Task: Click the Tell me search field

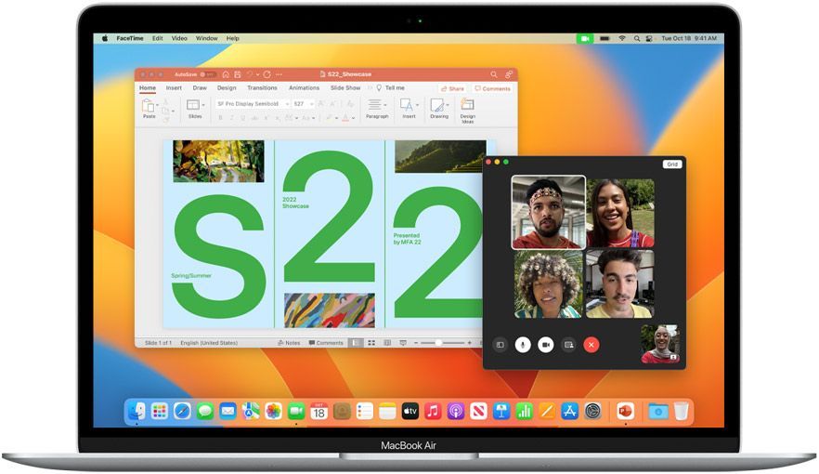Action: click(x=391, y=87)
